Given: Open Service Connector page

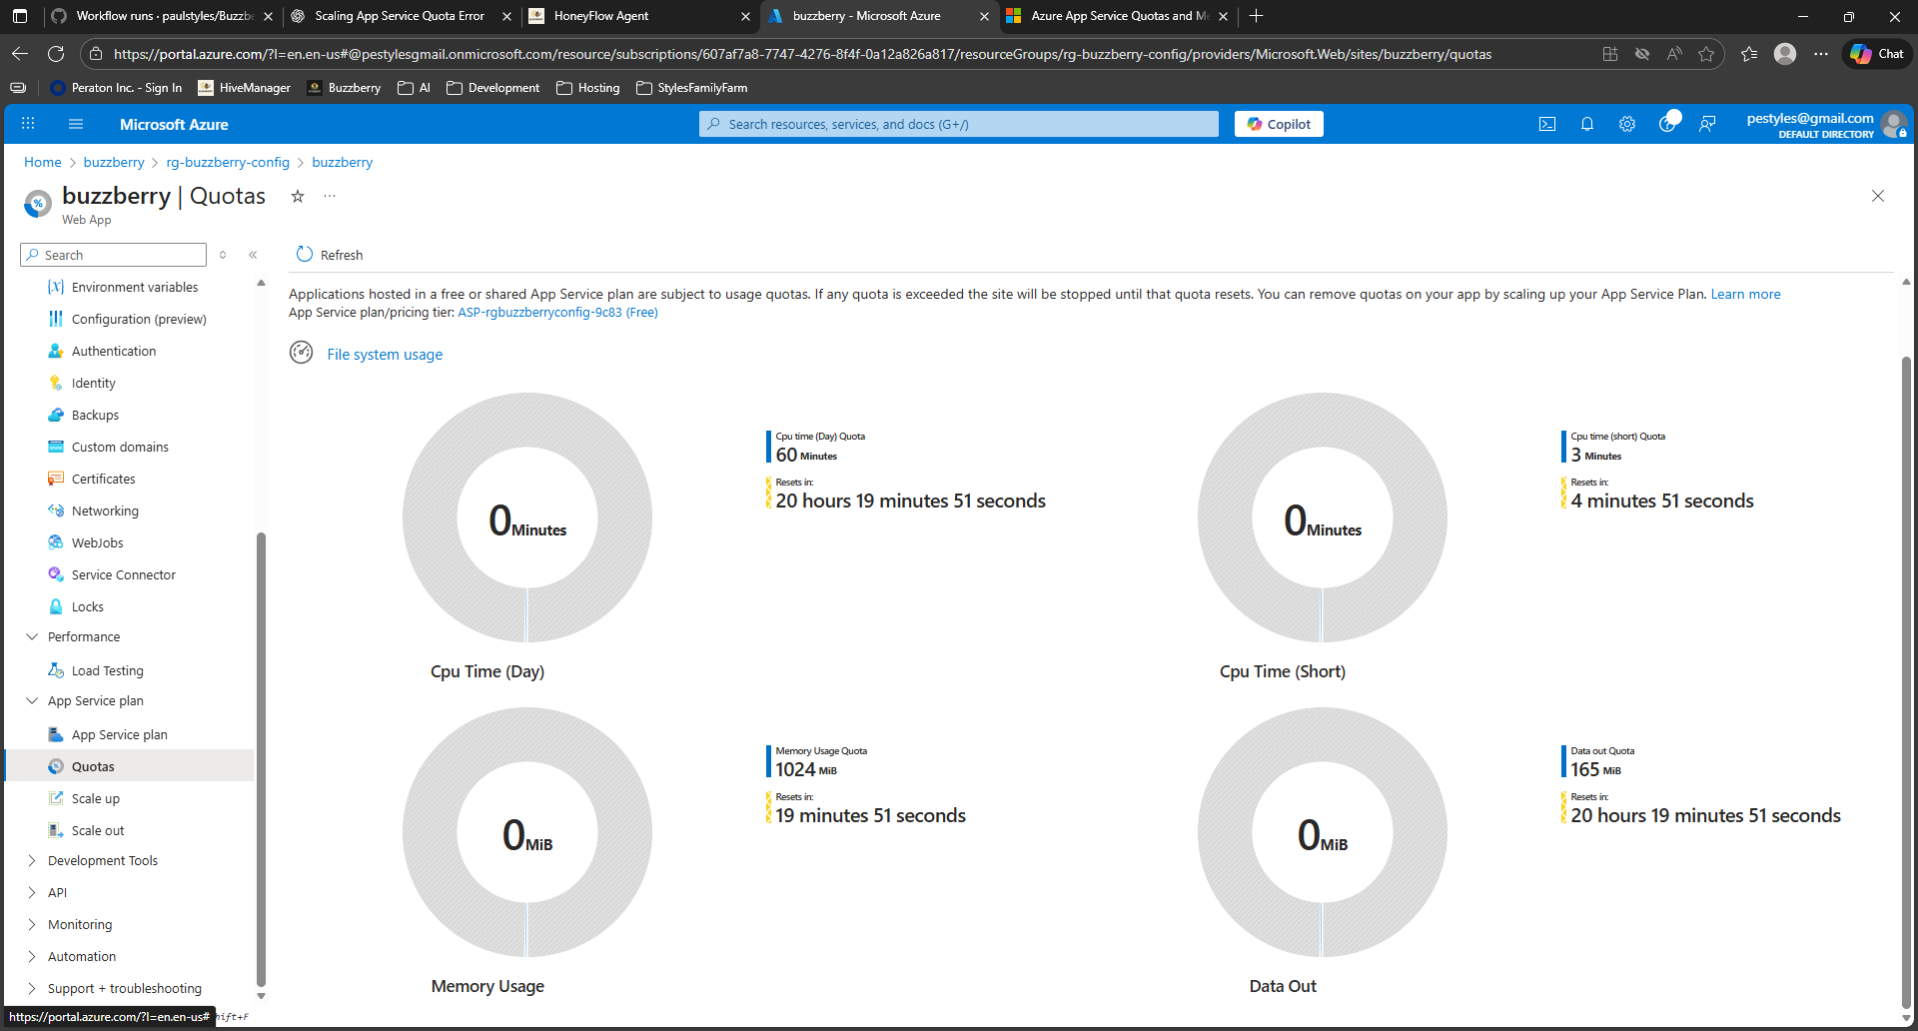Looking at the screenshot, I should coord(124,574).
